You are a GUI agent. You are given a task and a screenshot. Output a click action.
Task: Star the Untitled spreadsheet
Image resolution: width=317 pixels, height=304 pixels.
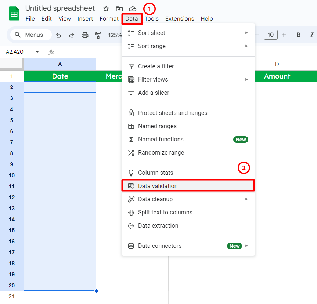pyautogui.click(x=106, y=9)
